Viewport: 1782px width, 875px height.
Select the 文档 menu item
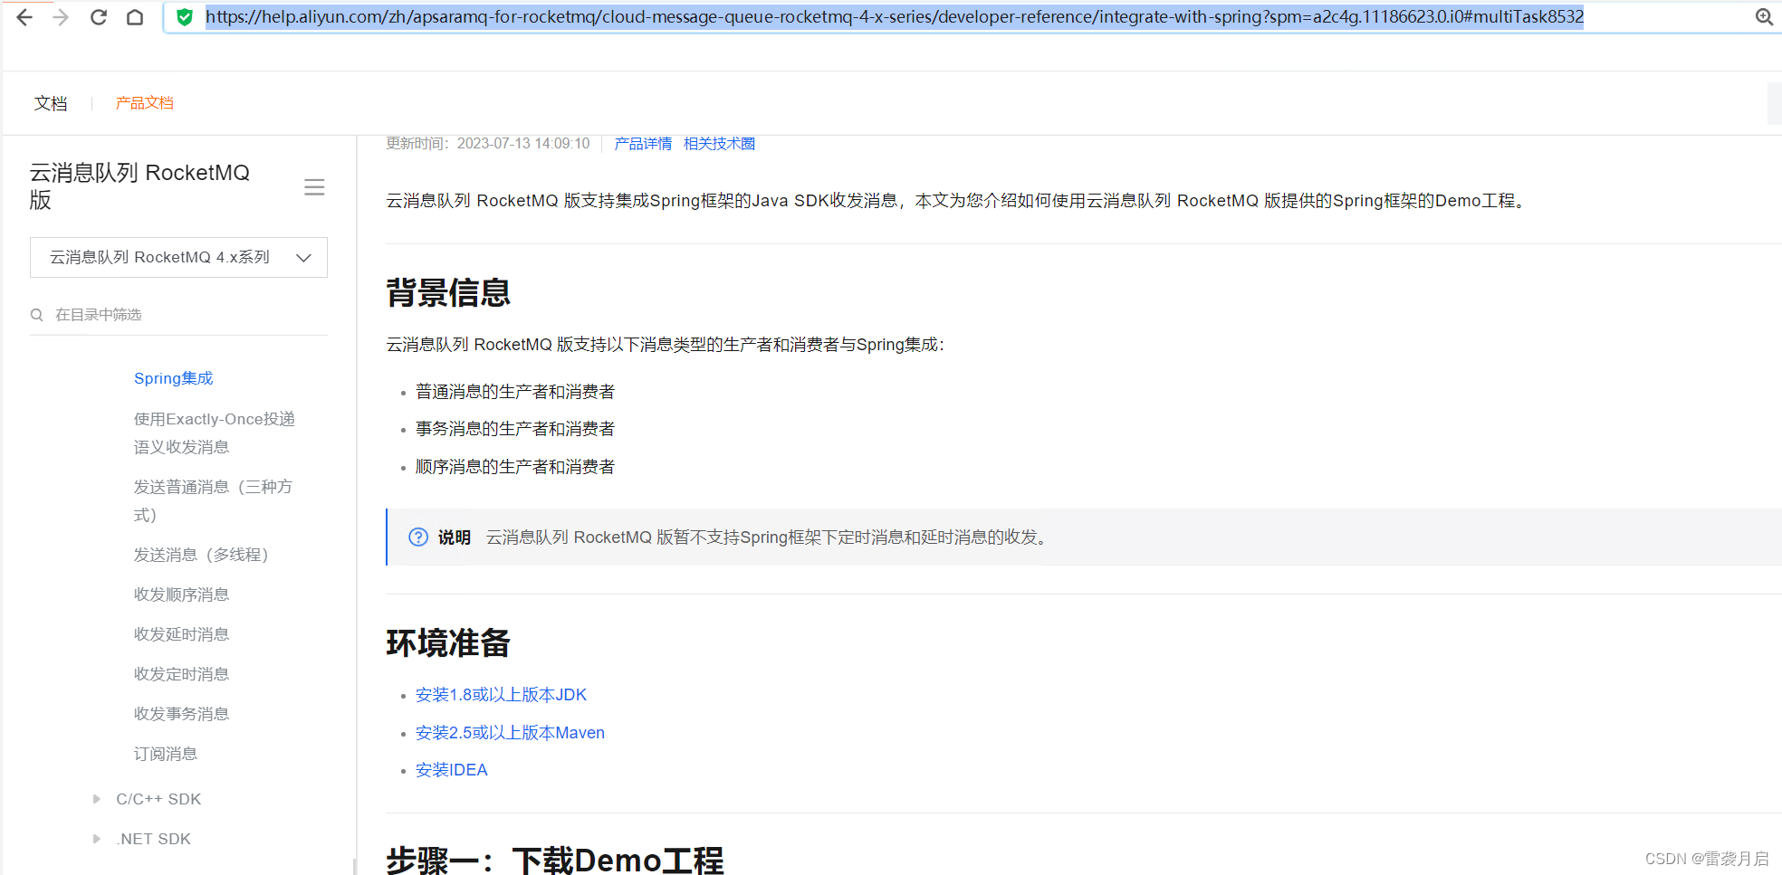[x=51, y=102]
